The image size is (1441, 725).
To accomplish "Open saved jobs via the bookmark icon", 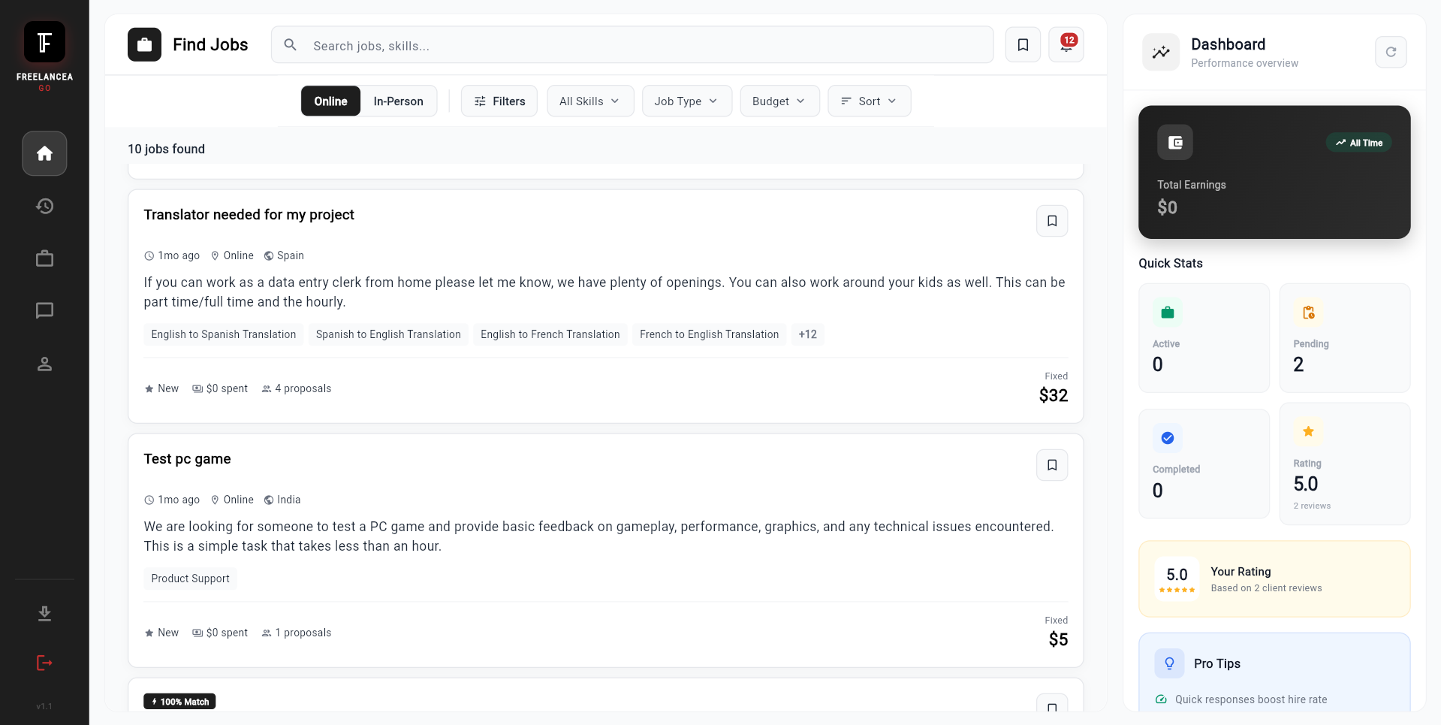I will click(x=1023, y=44).
